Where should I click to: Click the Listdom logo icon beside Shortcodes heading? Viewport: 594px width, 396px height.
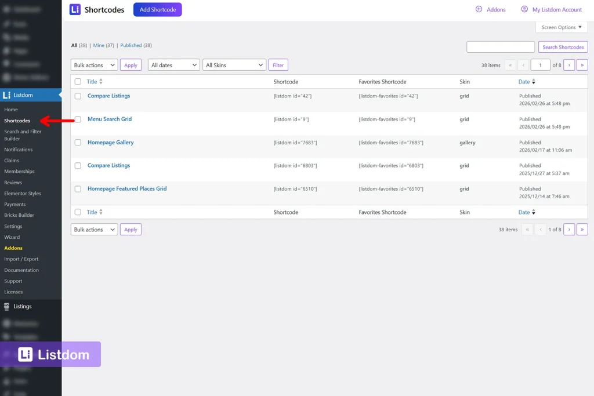tap(74, 9)
